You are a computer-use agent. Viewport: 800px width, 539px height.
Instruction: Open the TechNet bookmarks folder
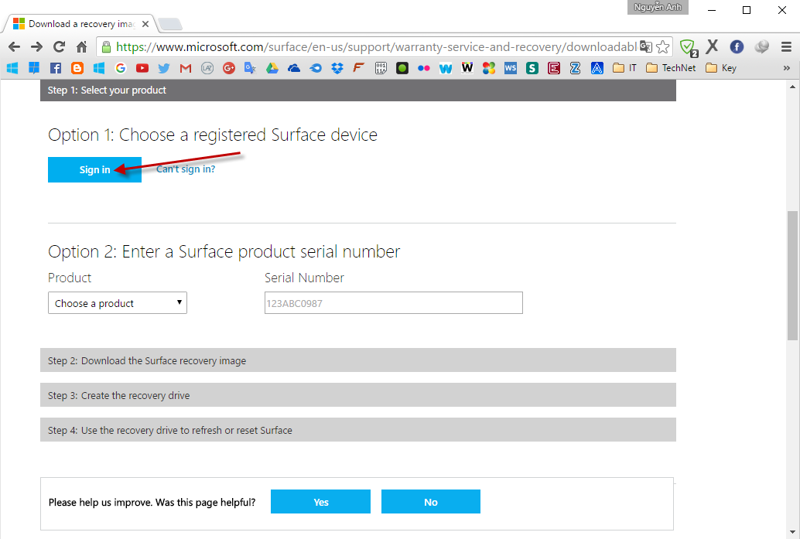671,68
